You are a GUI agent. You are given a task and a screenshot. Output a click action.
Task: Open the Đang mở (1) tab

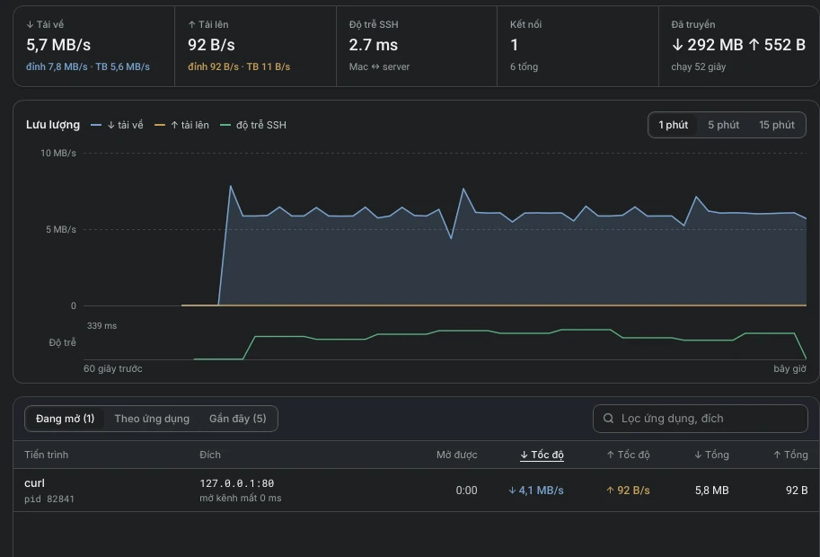(65, 419)
